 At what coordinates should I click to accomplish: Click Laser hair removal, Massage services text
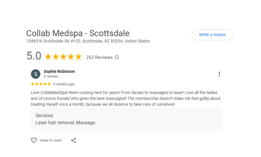point(65,123)
